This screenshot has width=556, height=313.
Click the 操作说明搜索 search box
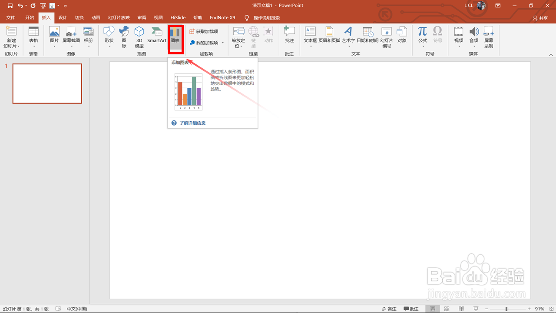click(266, 18)
